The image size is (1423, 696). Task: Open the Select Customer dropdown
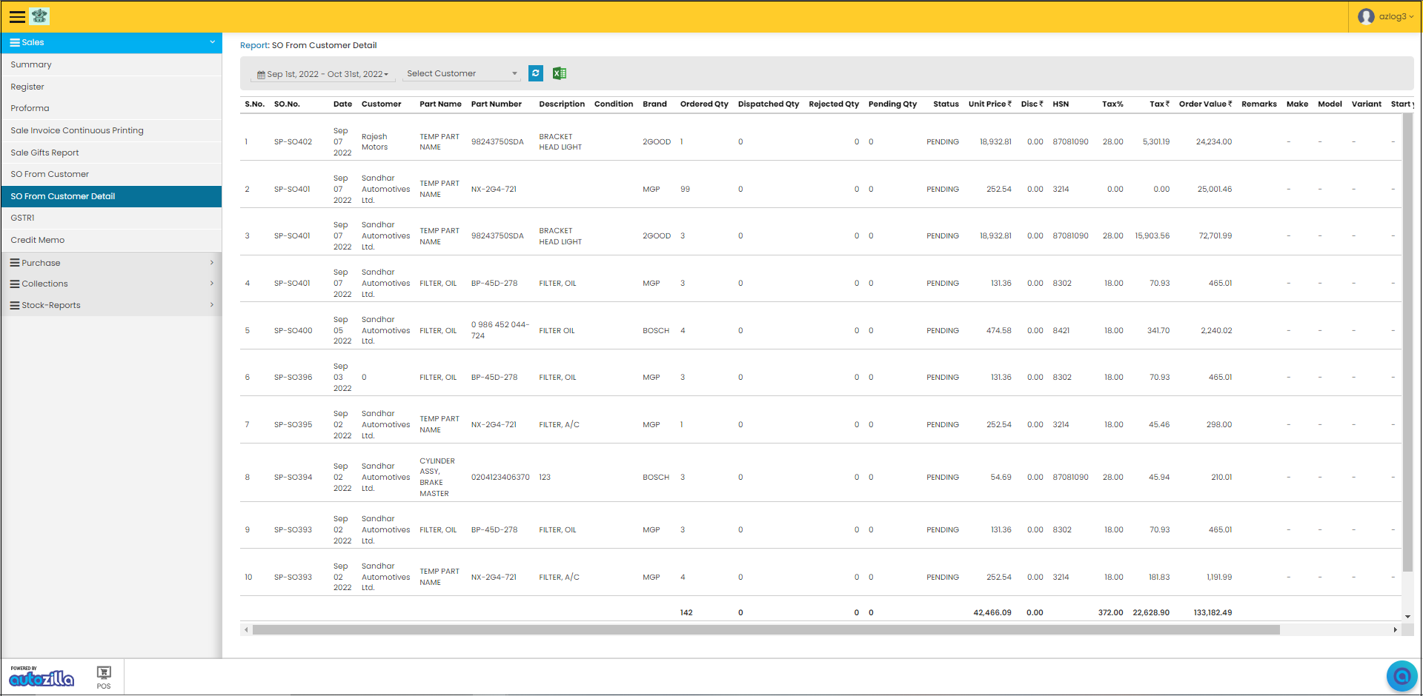461,73
